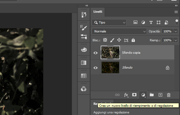Image resolution: width=180 pixels, height=115 pixels.
Task: Filter layers by type layers
Action: 151,22
